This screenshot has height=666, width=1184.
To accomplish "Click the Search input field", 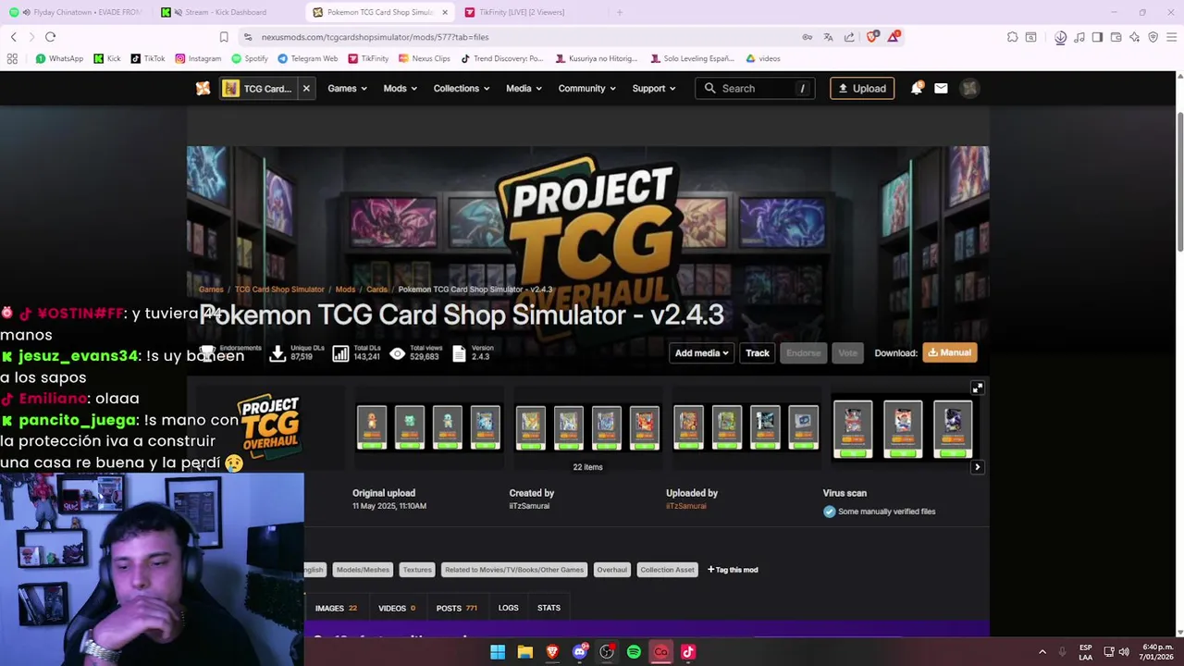I will (x=755, y=88).
